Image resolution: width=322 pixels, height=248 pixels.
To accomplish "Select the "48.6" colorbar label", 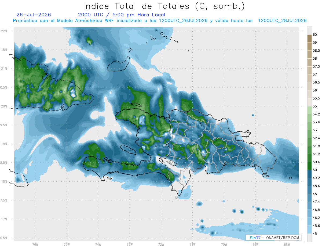I will (x=316, y=186).
